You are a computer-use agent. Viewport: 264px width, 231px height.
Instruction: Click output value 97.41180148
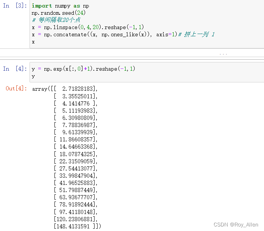pyautogui.click(x=76, y=212)
